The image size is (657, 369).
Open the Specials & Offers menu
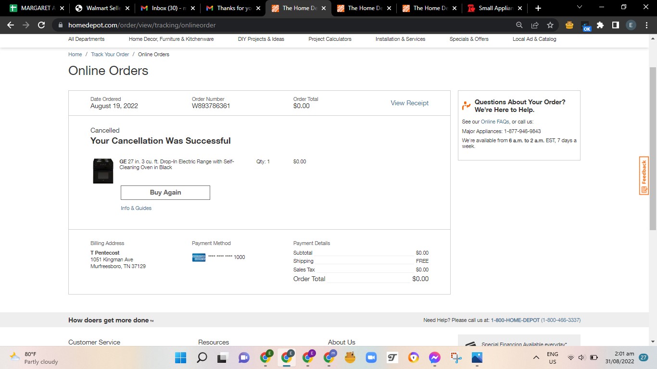pyautogui.click(x=469, y=39)
